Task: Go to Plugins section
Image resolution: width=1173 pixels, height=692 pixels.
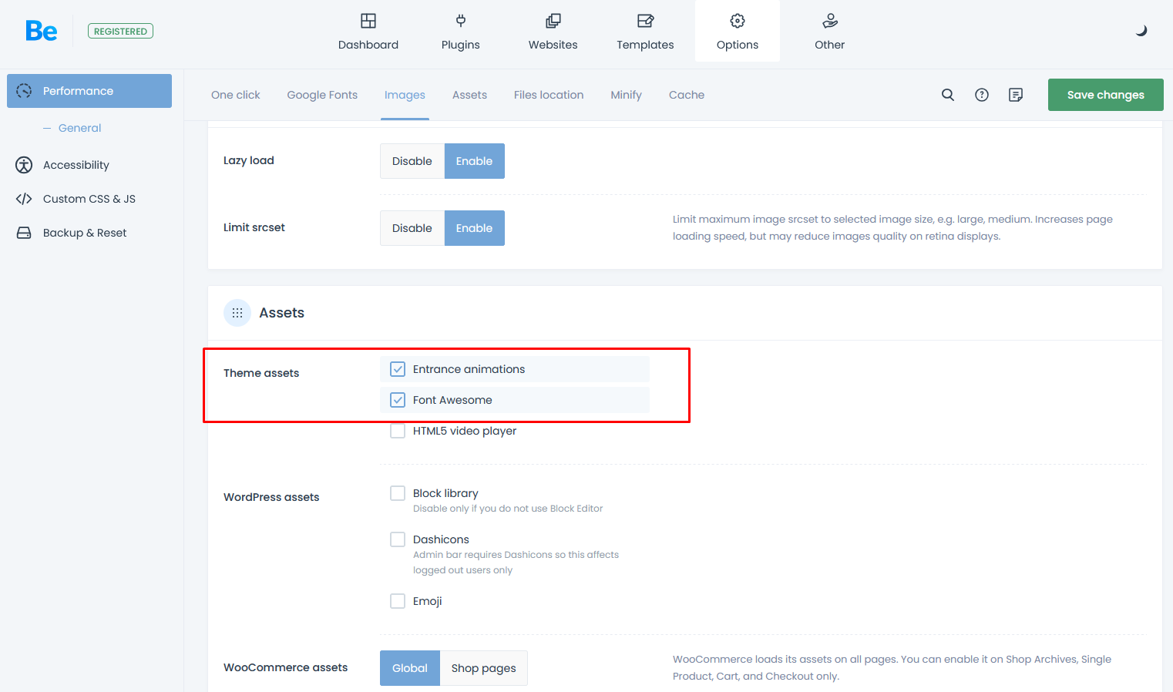Action: tap(460, 32)
